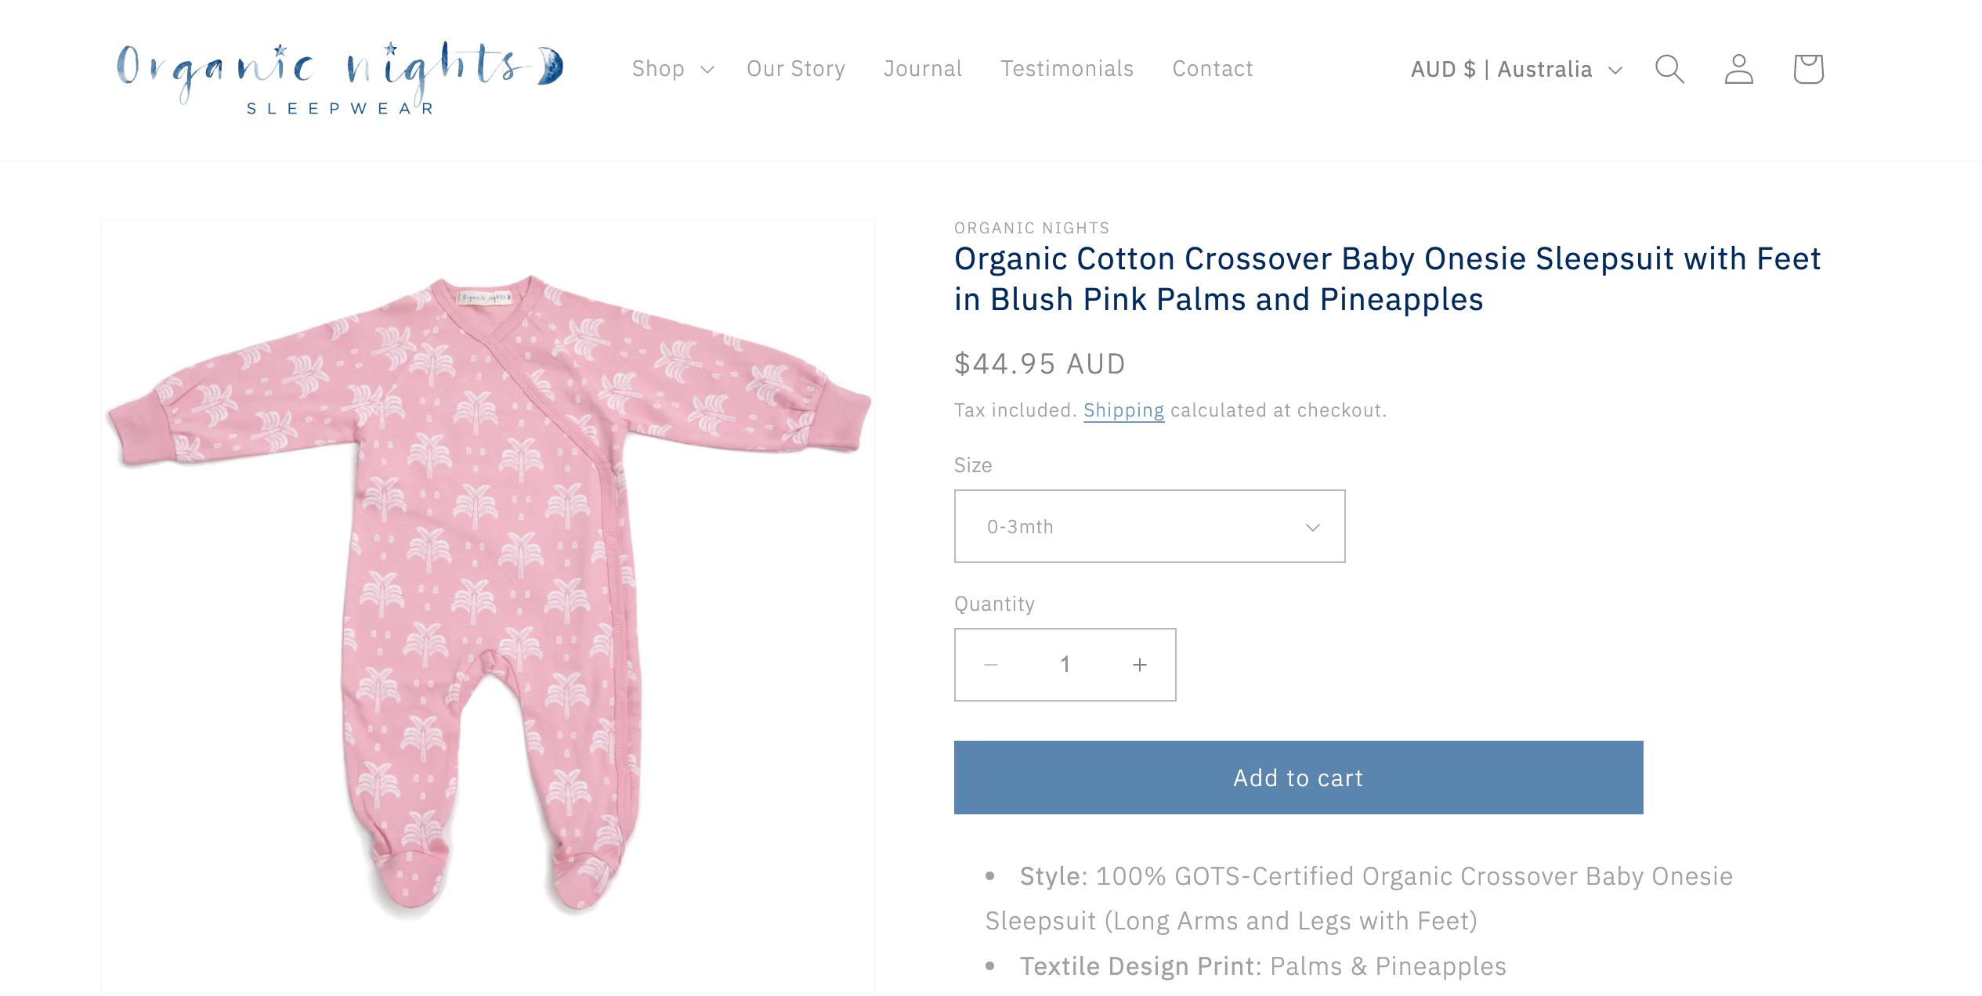Open the AUD $ | Australia currency selector
Screen dimensions: 1982x996
[x=1516, y=69]
